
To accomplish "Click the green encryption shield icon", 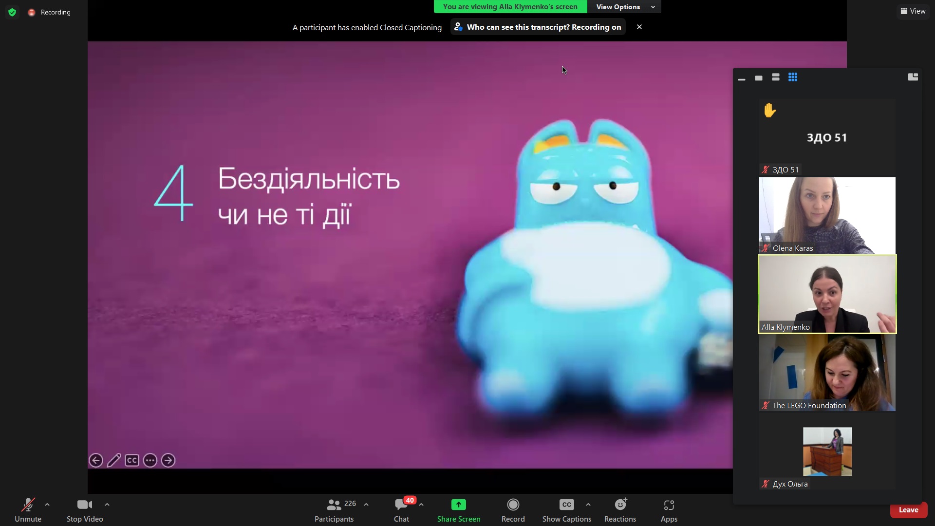I will [12, 12].
